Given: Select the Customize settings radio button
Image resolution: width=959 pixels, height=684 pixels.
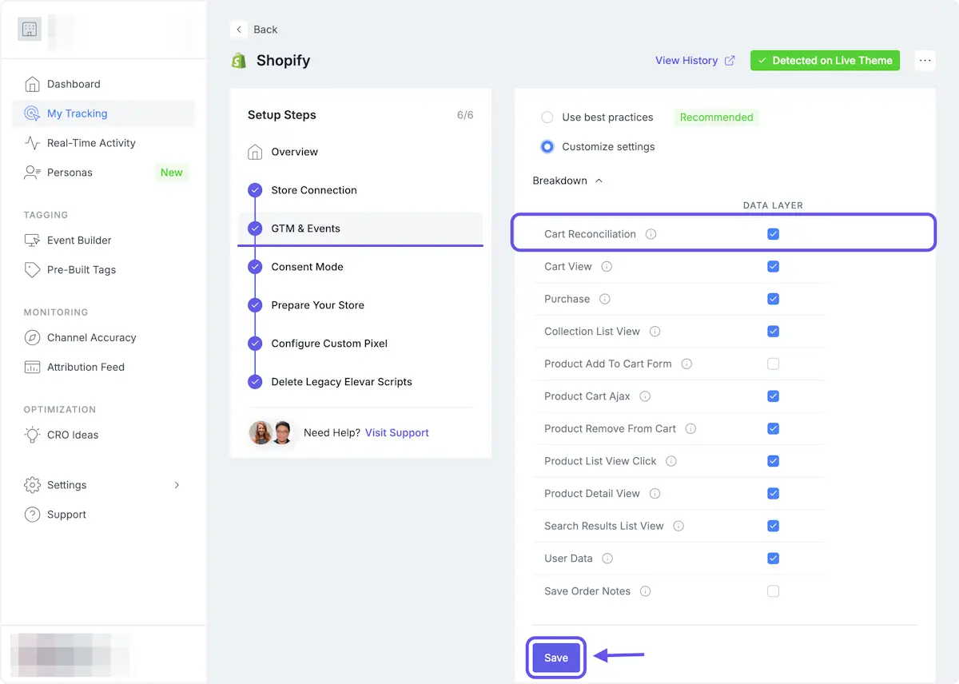Looking at the screenshot, I should (x=547, y=147).
